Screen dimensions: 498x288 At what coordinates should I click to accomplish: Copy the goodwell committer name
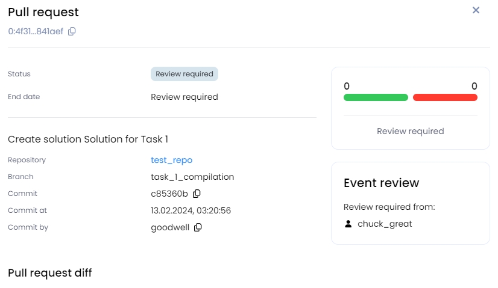tap(198, 227)
